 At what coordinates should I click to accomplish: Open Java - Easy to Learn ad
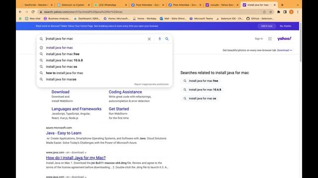(64, 133)
